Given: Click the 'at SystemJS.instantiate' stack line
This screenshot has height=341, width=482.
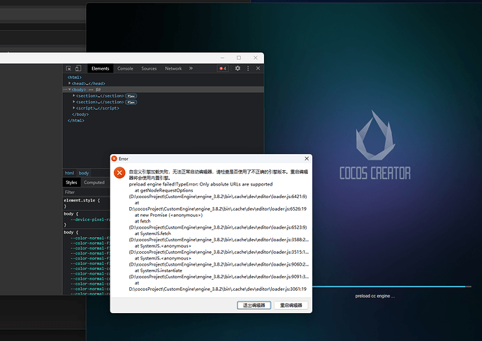Looking at the screenshot, I should tap(159, 271).
